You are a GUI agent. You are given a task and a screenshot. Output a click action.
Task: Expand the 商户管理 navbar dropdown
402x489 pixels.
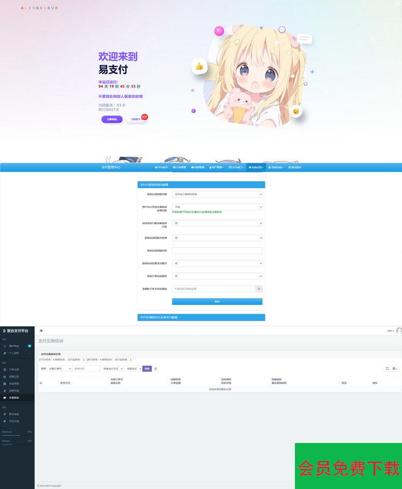216,167
